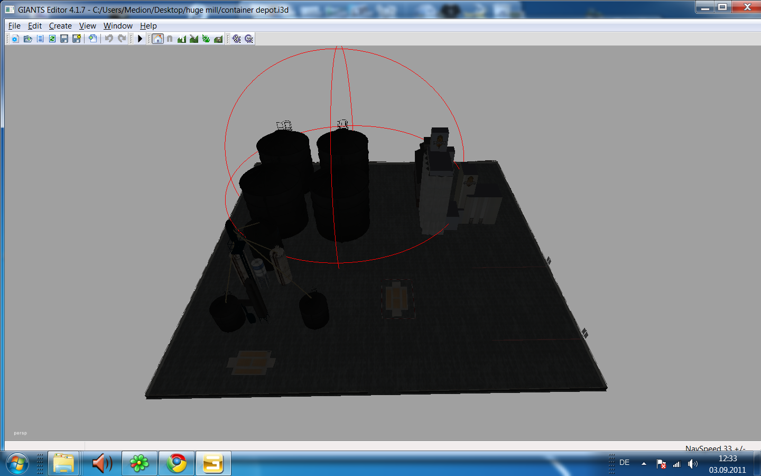Click the network signal tray icon
The height and width of the screenshot is (476, 761).
(677, 464)
